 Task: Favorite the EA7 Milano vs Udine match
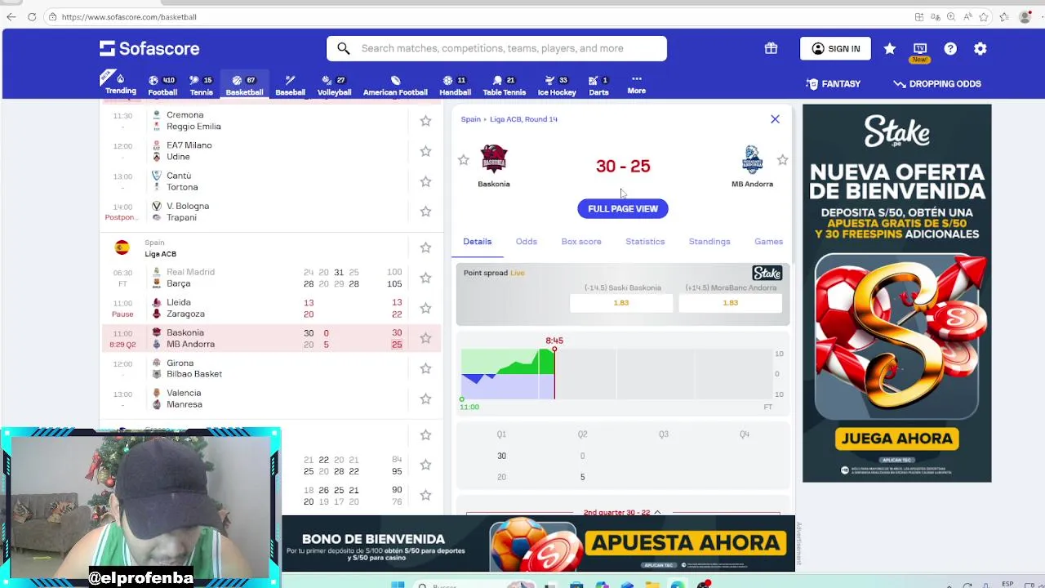point(425,151)
